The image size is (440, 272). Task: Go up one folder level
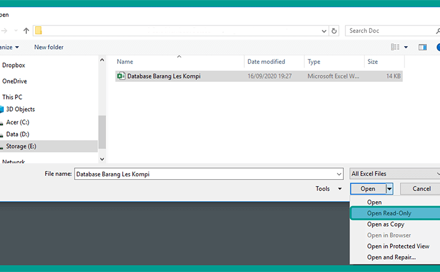point(26,31)
